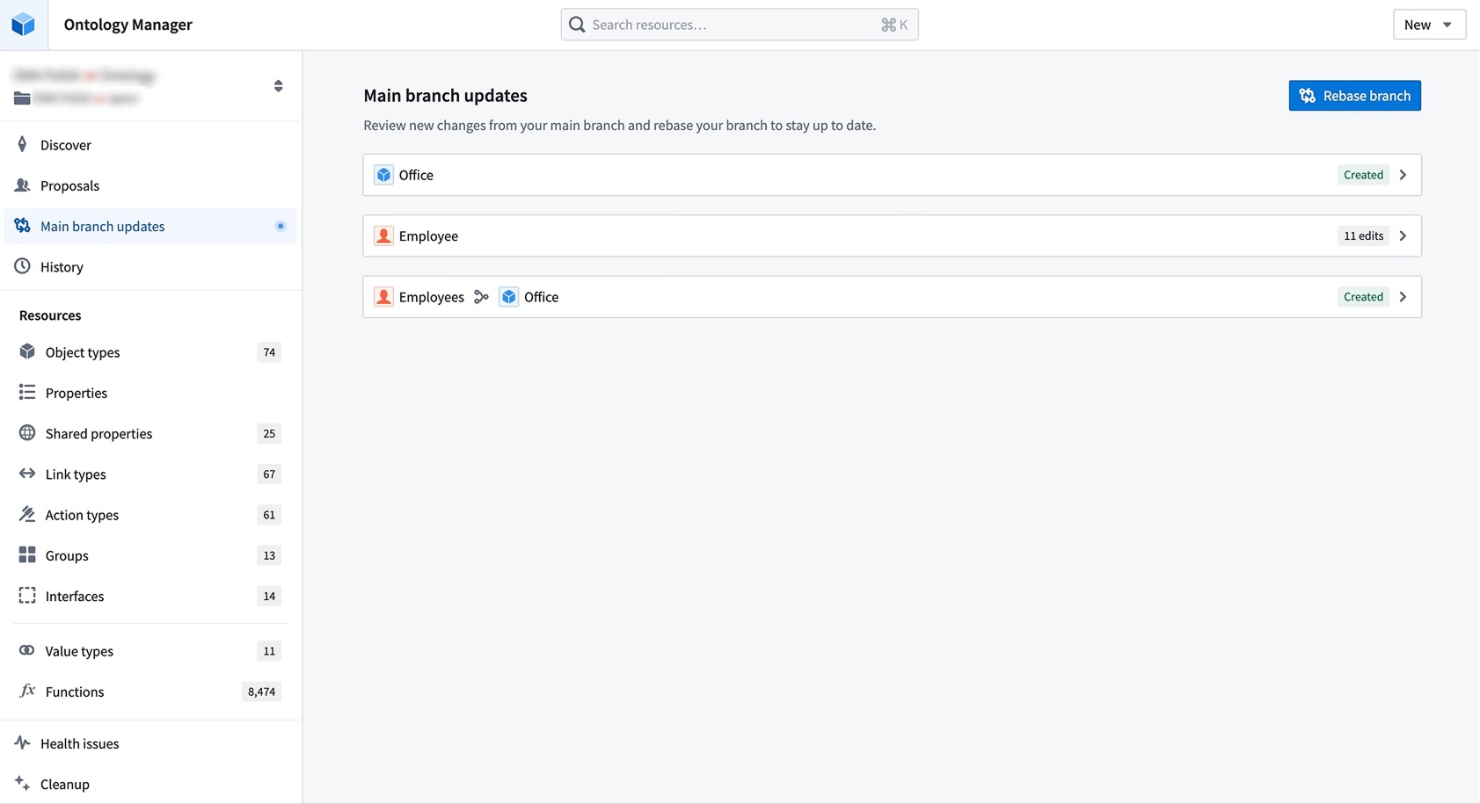Open Health issues at the bottom

click(x=79, y=743)
